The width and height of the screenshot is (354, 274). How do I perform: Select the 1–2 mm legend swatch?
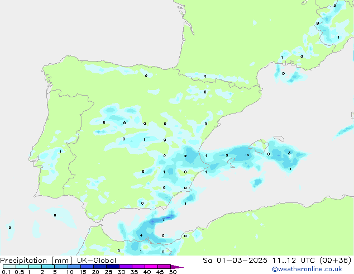pos(35,267)
